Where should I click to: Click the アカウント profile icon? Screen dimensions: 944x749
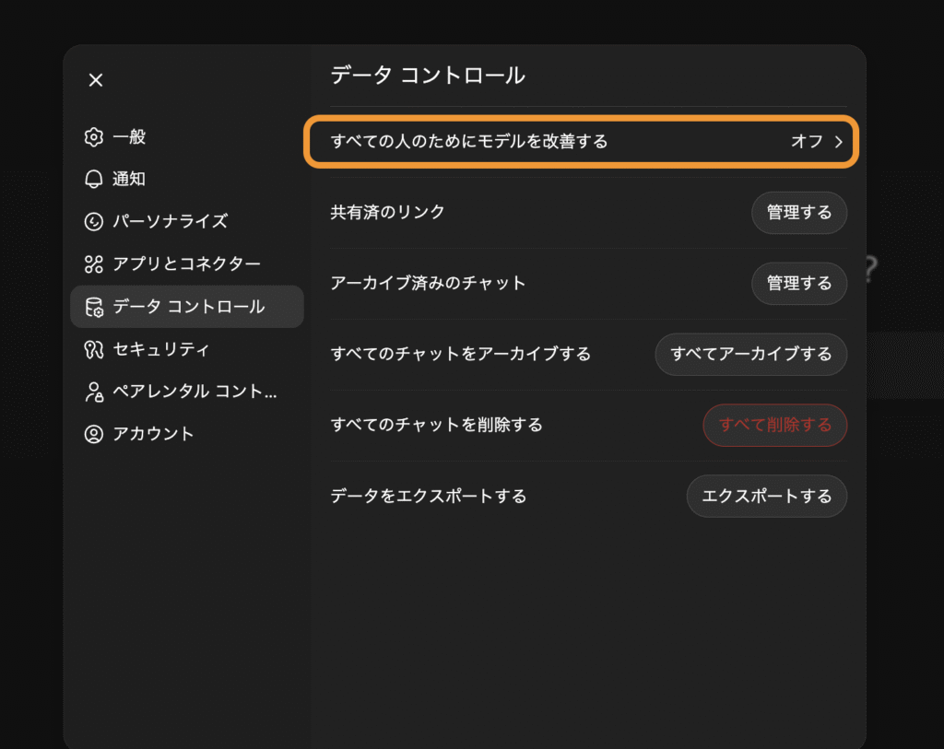[x=93, y=434]
